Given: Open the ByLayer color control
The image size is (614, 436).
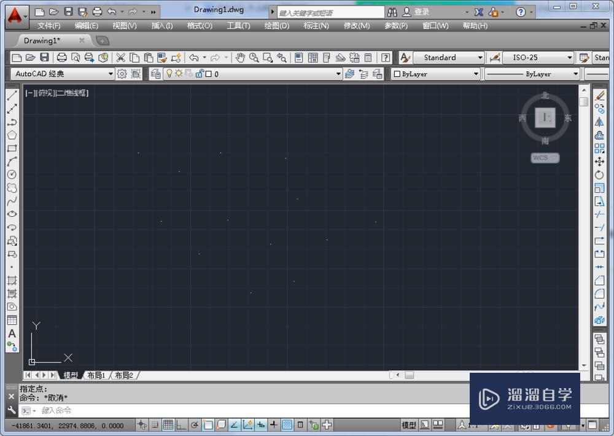Looking at the screenshot, I should (x=436, y=74).
